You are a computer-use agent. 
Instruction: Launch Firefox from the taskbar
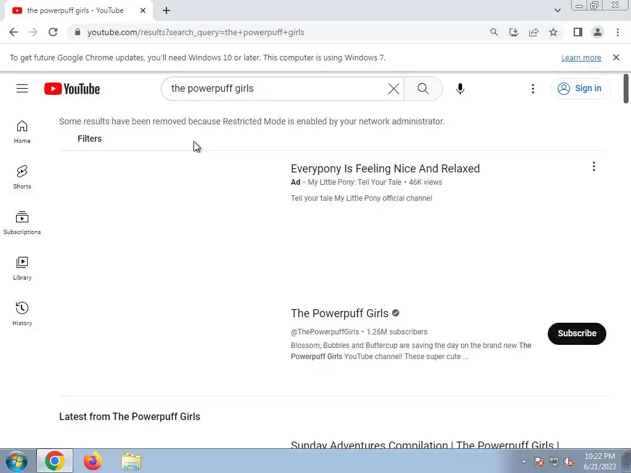[x=92, y=461]
